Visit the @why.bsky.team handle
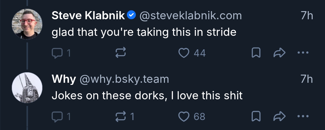The image size is (325, 130). [x=124, y=79]
